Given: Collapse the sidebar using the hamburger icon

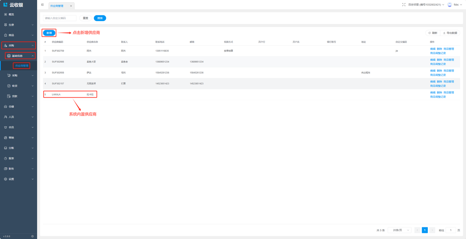Looking at the screenshot, I should (x=43, y=5).
